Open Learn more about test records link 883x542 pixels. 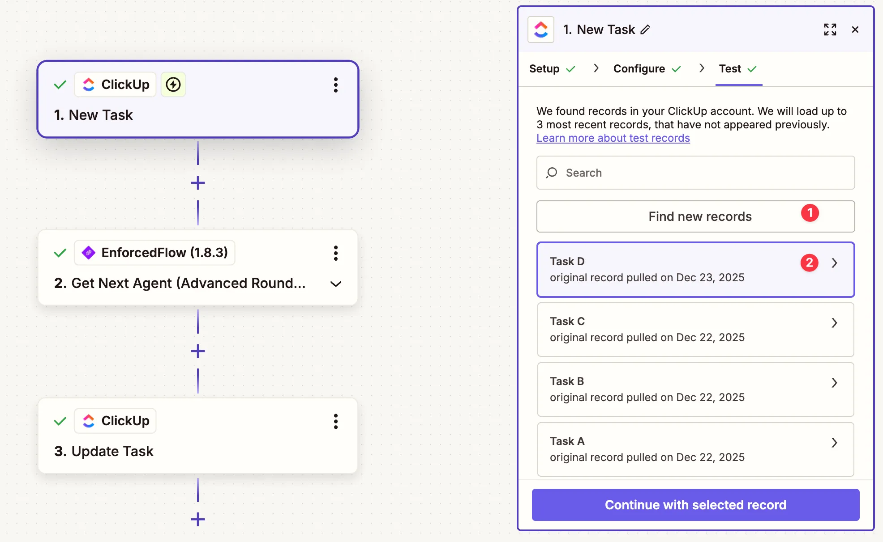click(613, 138)
